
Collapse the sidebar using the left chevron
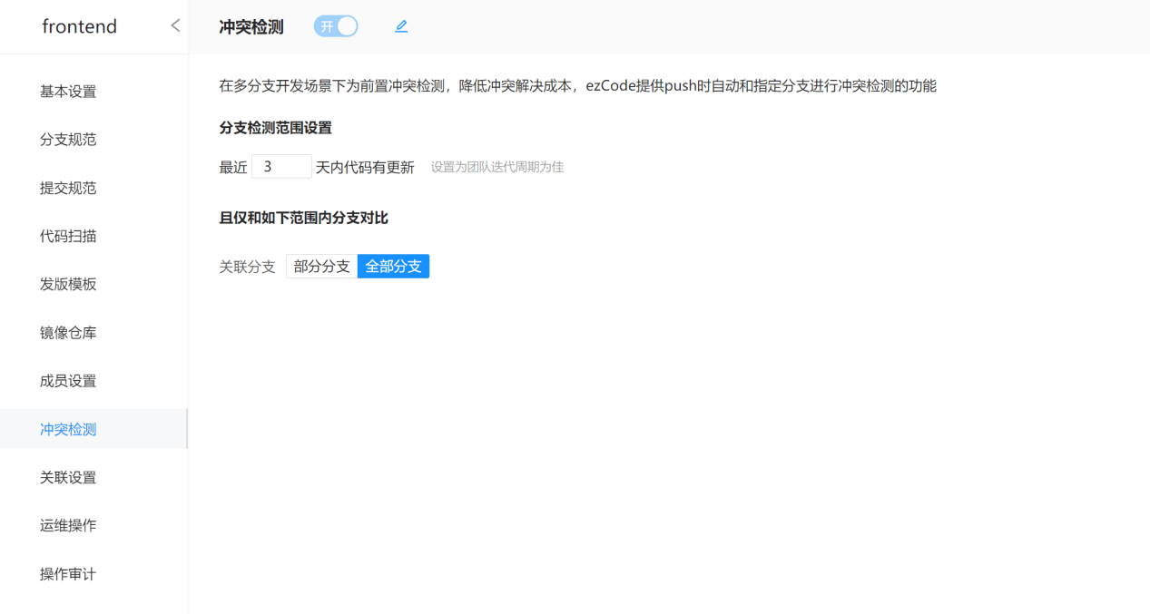175,26
